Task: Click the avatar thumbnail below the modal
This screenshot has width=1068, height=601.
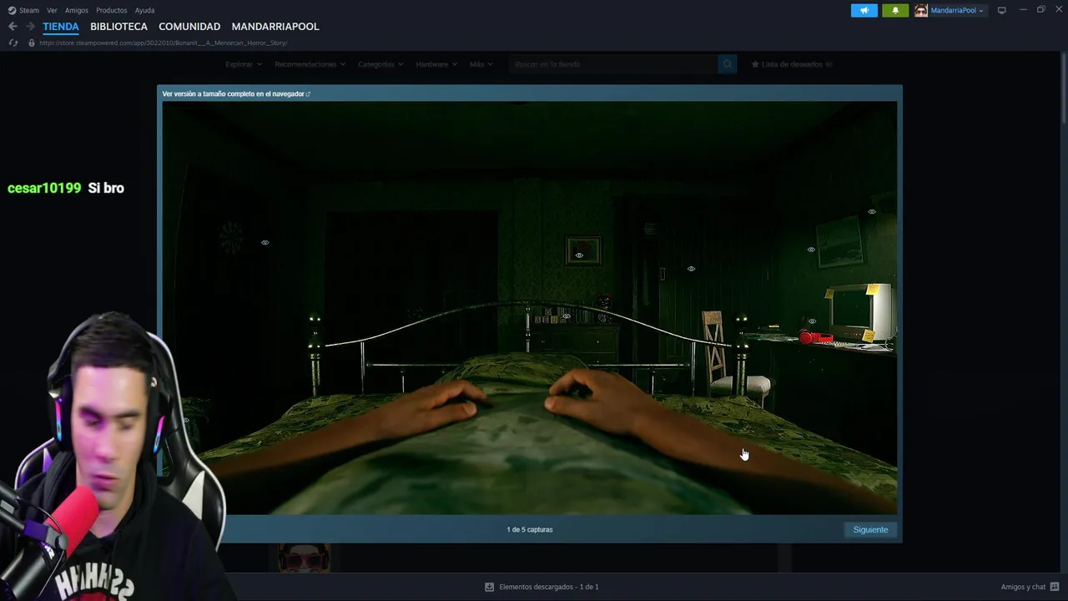Action: click(x=304, y=558)
